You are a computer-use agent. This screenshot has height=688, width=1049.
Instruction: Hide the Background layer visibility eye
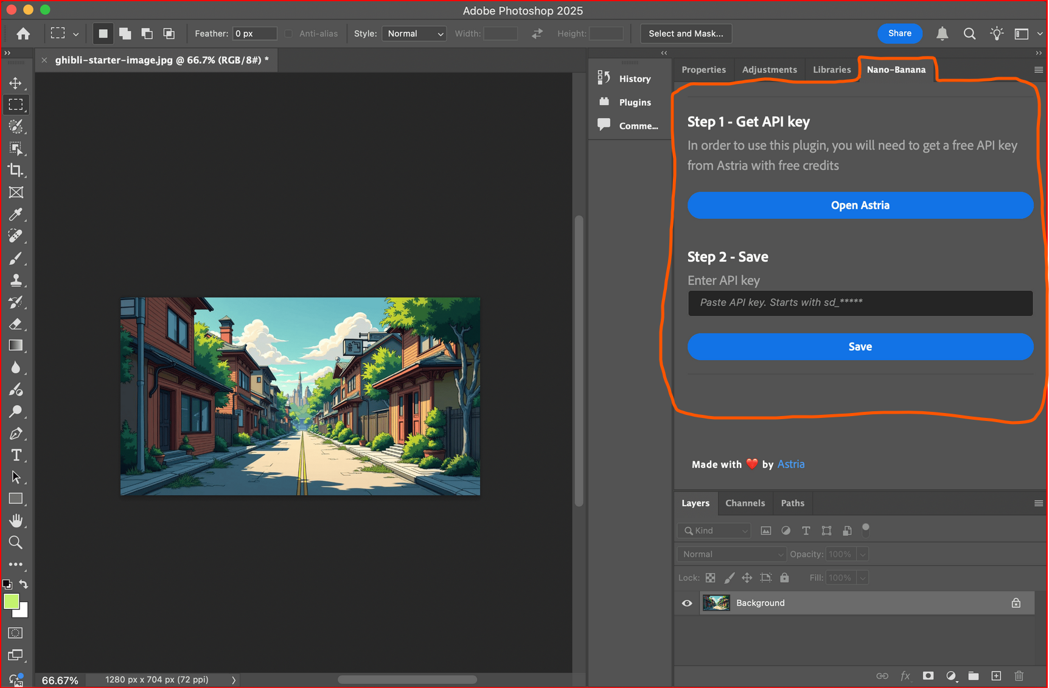click(687, 603)
